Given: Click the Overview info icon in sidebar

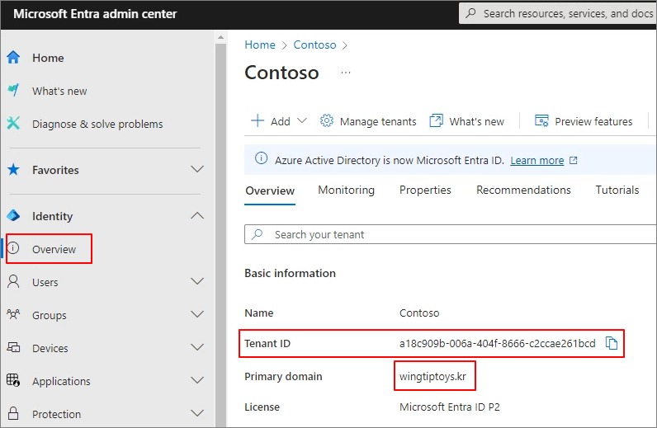Looking at the screenshot, I should click(x=13, y=248).
